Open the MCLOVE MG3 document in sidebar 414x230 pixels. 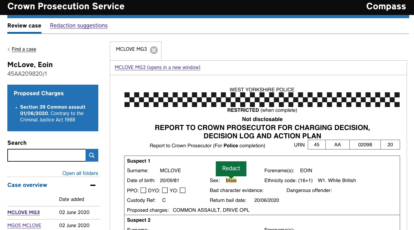(x=24, y=212)
